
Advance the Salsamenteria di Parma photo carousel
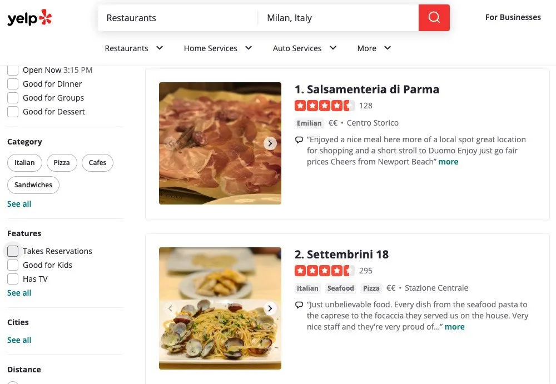(270, 143)
